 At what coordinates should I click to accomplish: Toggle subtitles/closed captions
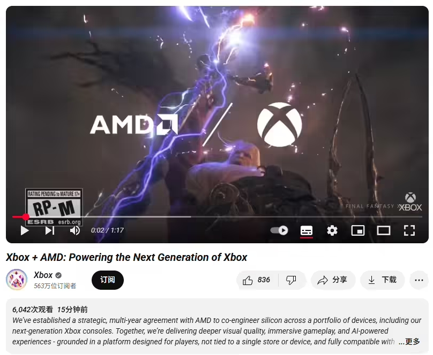coord(306,230)
